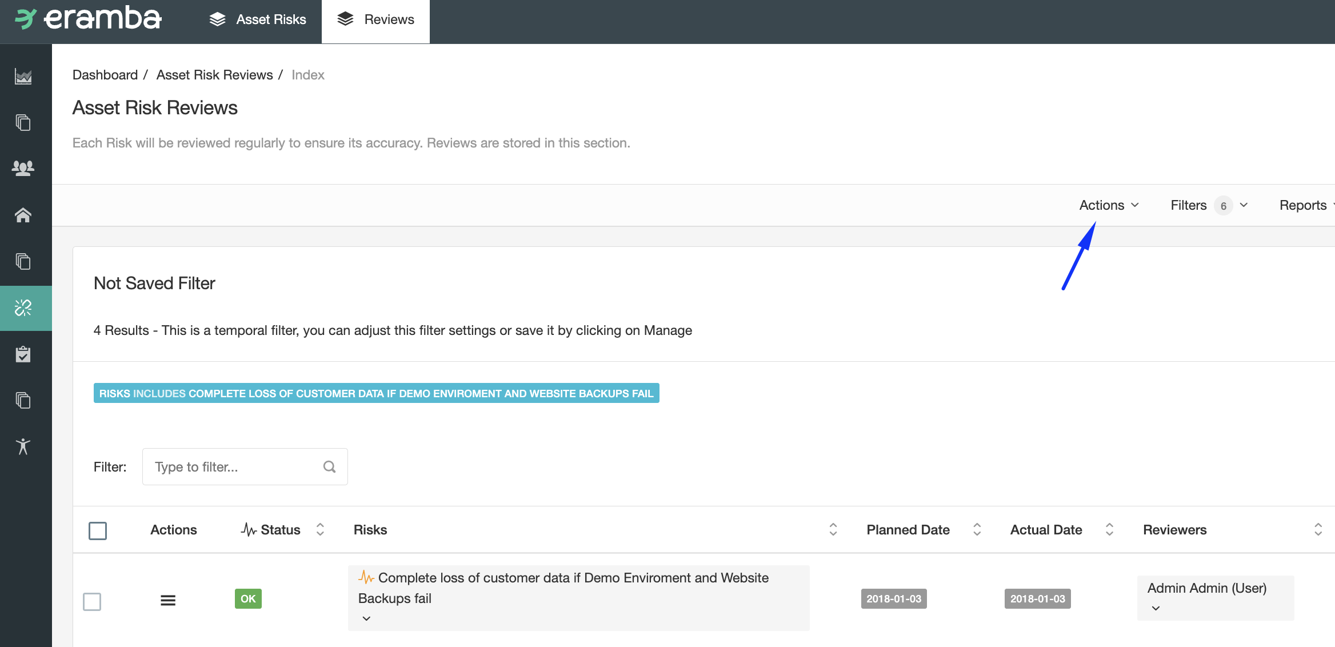Go to Dashboard breadcrumb link
The height and width of the screenshot is (647, 1335).
[x=105, y=75]
